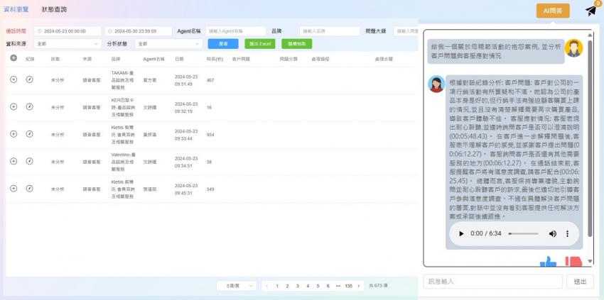Switch to the 狀態查詢 tab

pos(54,10)
